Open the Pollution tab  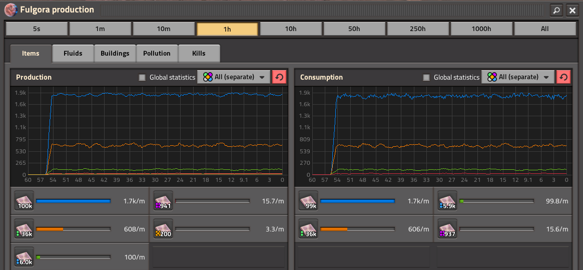pyautogui.click(x=157, y=53)
